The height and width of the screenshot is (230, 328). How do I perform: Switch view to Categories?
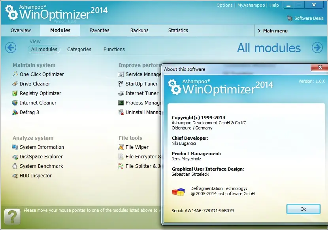pos(79,49)
